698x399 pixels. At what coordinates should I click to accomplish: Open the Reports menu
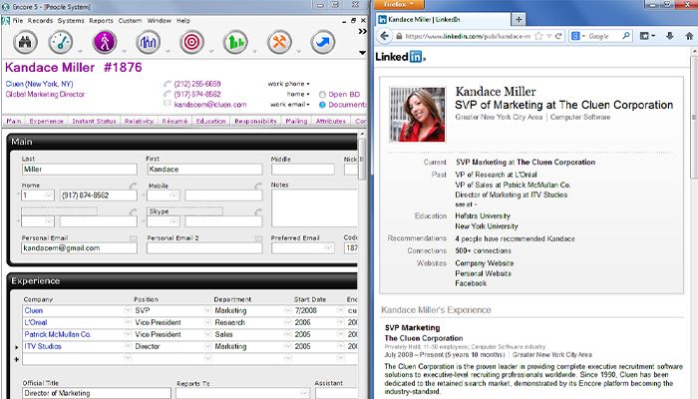[101, 20]
